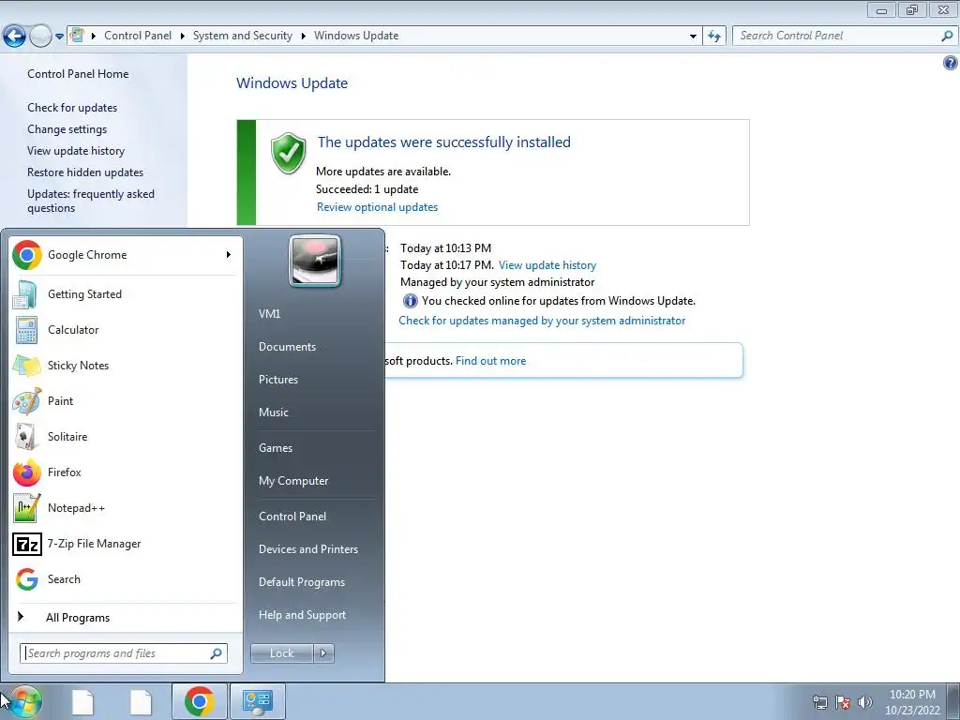Open Default Programs in Start menu
Image resolution: width=960 pixels, height=720 pixels.
click(x=301, y=582)
